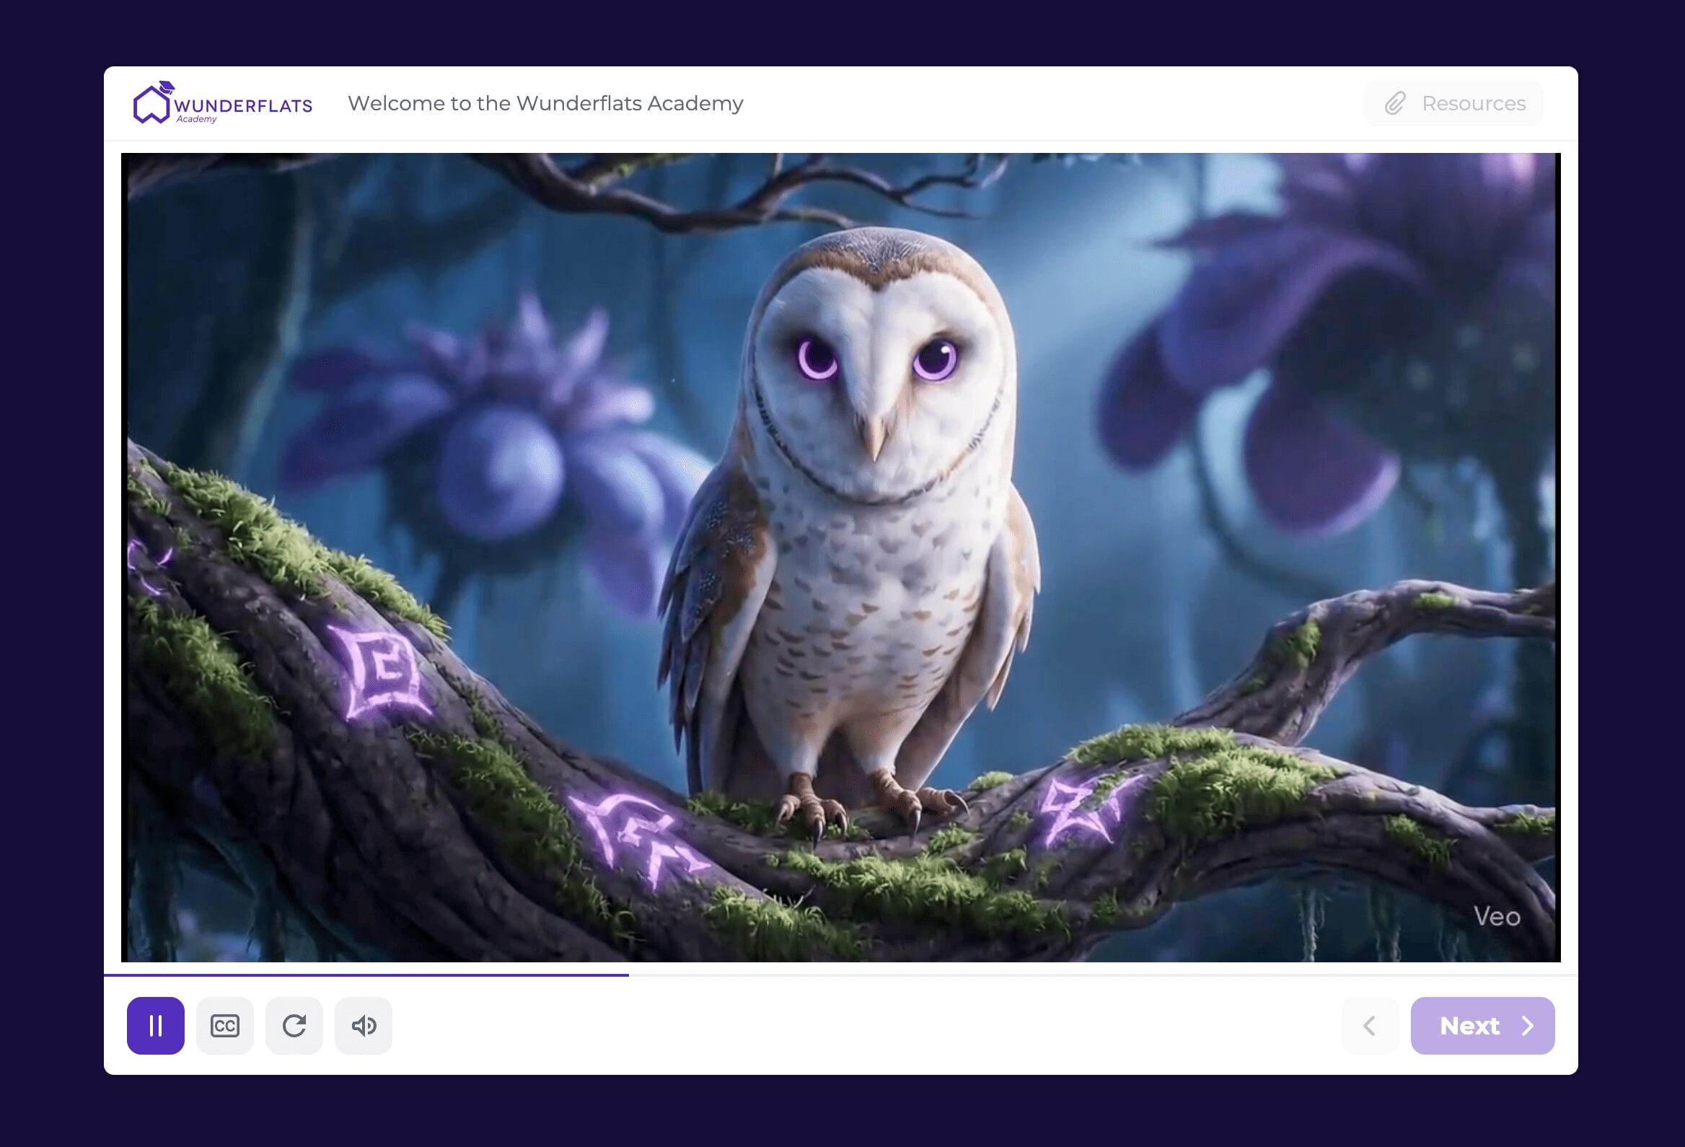Click the graduation cap atop the logo
The height and width of the screenshot is (1147, 1685).
pos(167,87)
